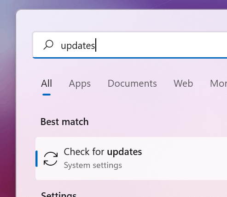
Task: Open the More filter menu
Action: 218,84
